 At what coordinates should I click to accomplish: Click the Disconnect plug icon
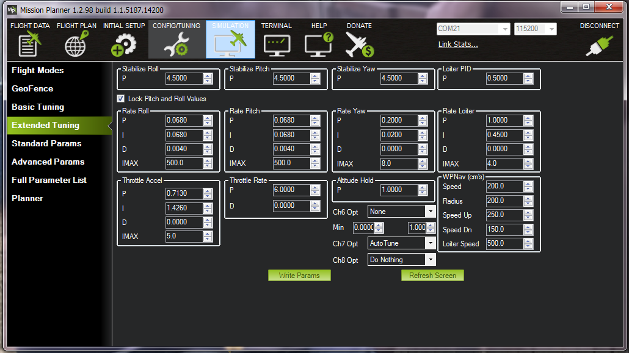599,45
